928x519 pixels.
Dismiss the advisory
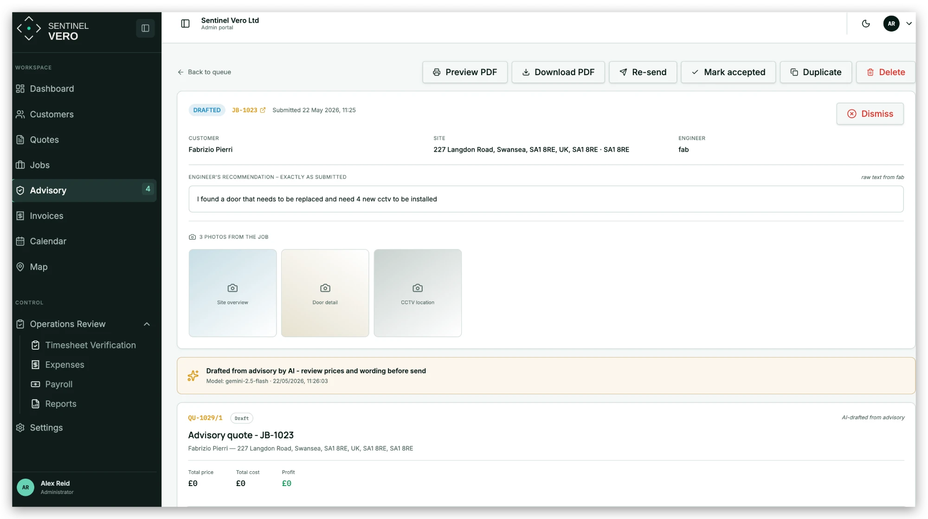pyautogui.click(x=870, y=114)
